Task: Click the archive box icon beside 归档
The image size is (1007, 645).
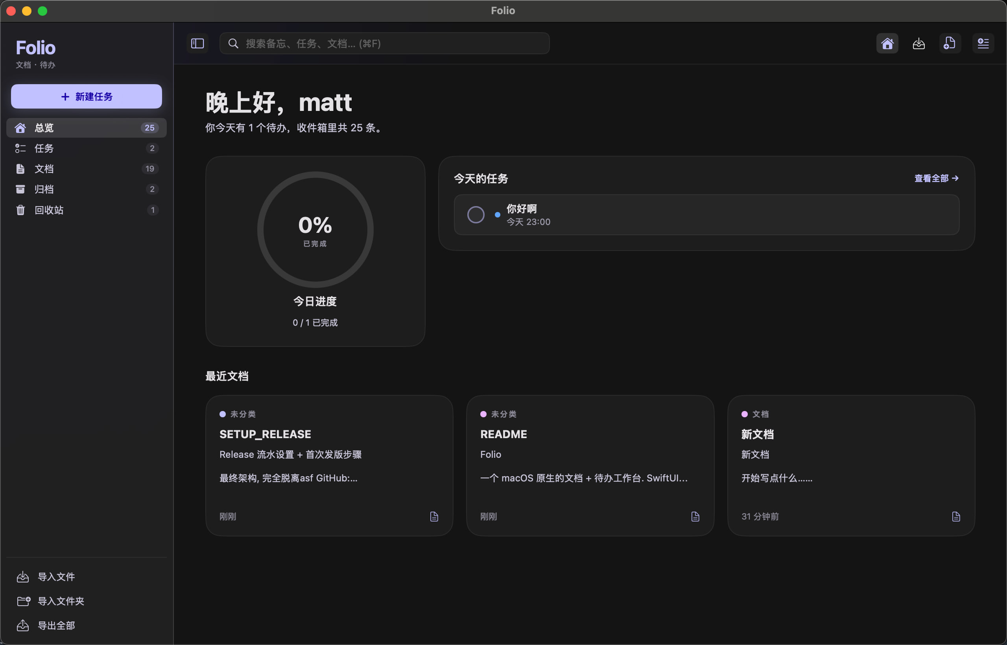Action: click(x=20, y=189)
